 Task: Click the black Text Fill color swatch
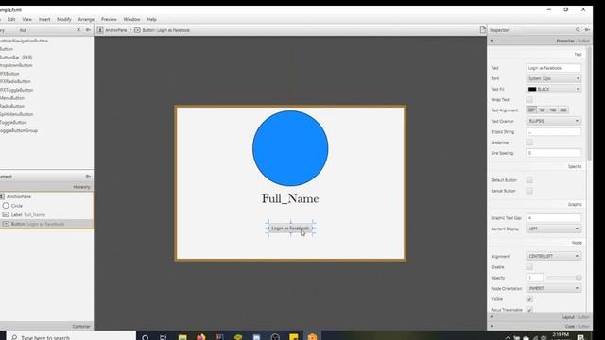click(532, 89)
